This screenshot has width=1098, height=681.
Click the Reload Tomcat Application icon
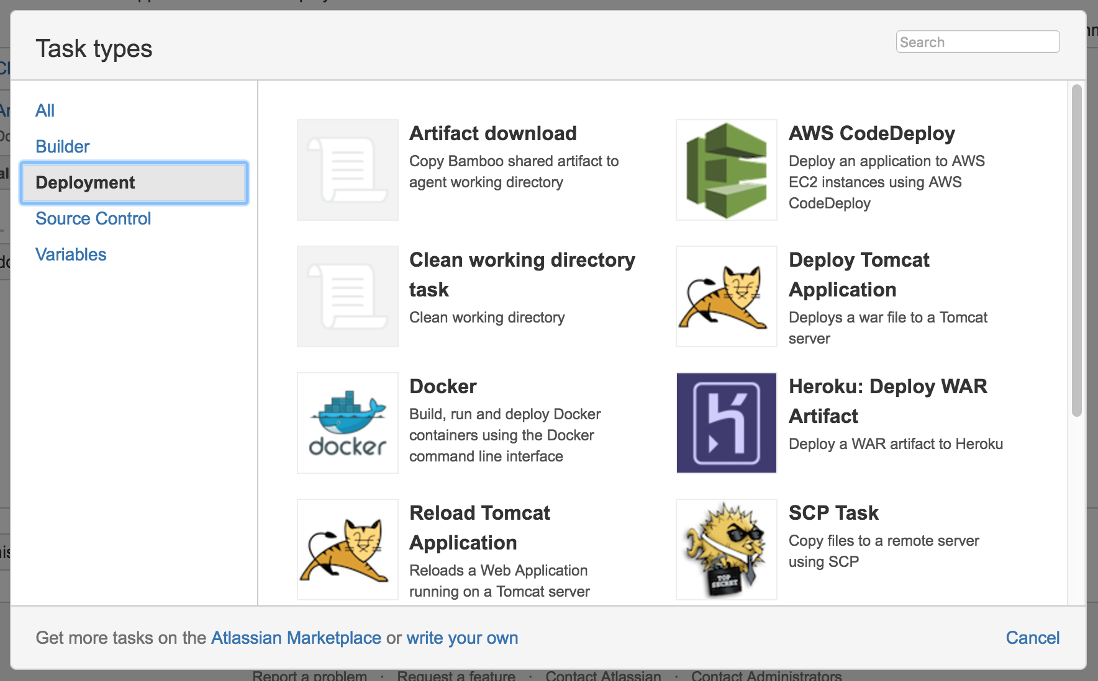347,548
